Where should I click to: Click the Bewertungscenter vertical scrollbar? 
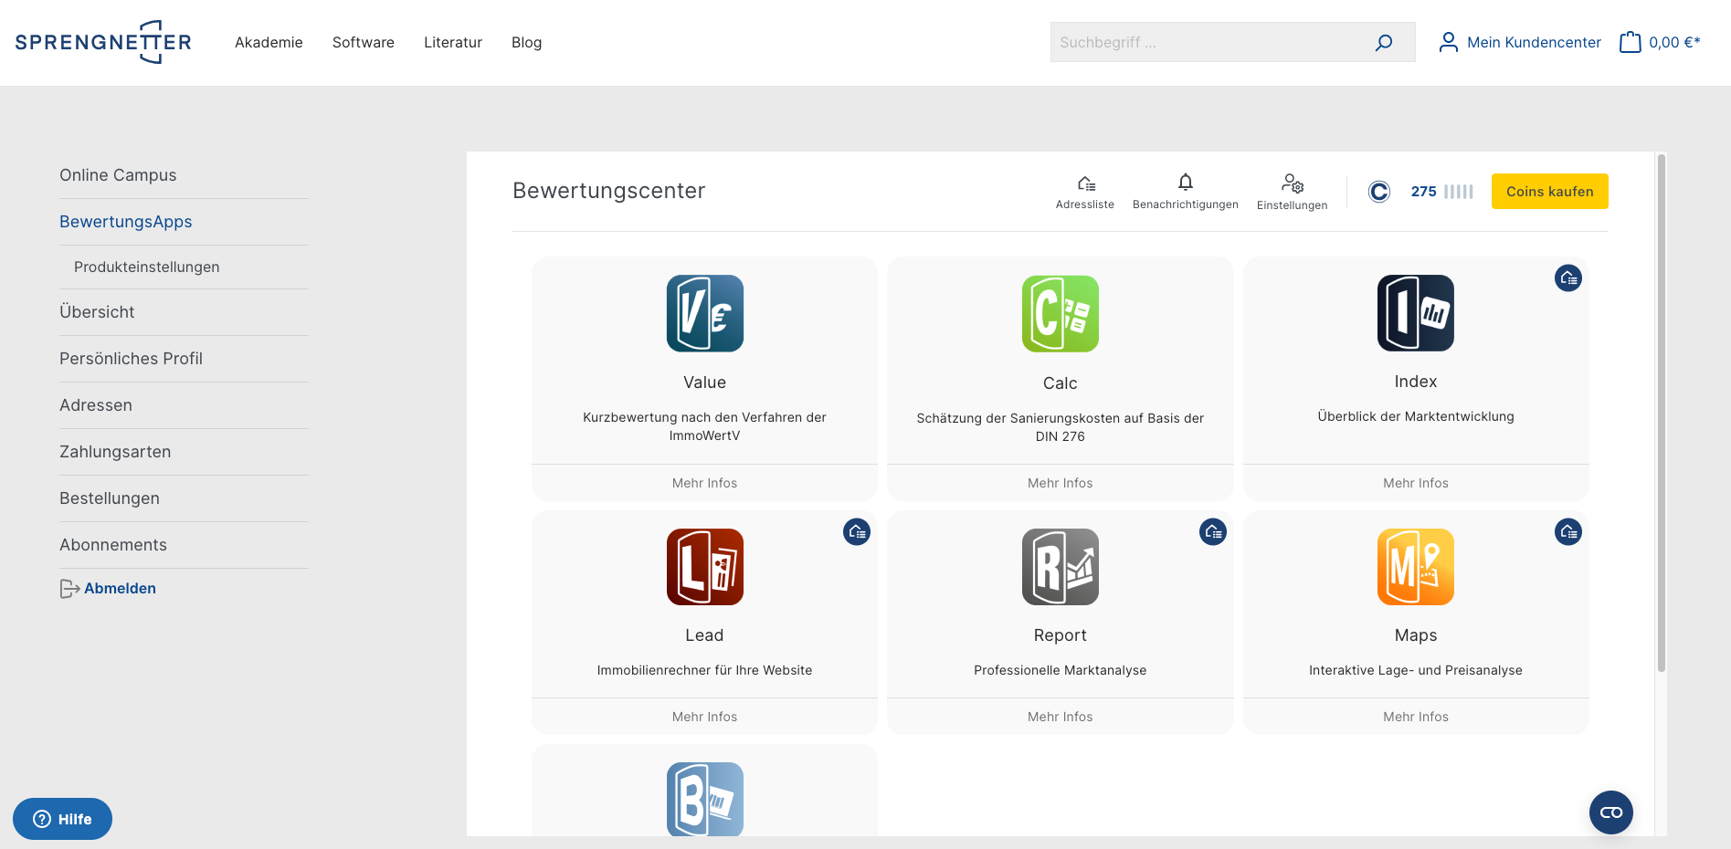(1661, 413)
